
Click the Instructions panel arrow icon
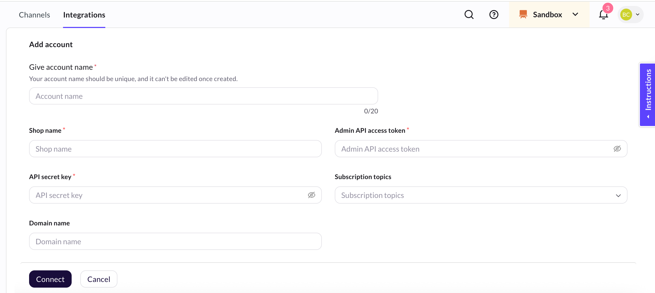coord(648,117)
